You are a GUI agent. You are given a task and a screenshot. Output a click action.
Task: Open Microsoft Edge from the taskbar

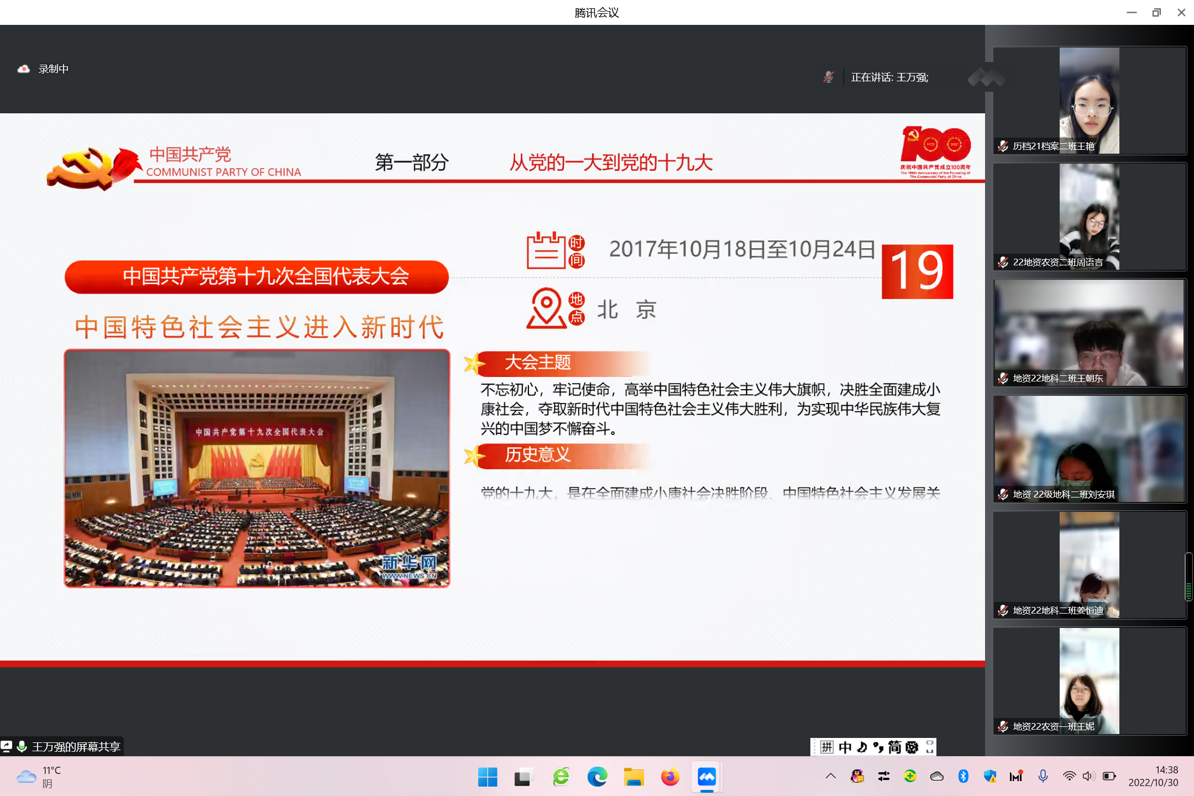pos(598,777)
